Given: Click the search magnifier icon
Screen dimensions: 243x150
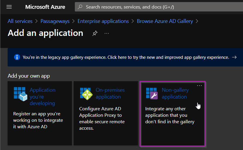Looking at the screenshot, I should tap(80, 7).
